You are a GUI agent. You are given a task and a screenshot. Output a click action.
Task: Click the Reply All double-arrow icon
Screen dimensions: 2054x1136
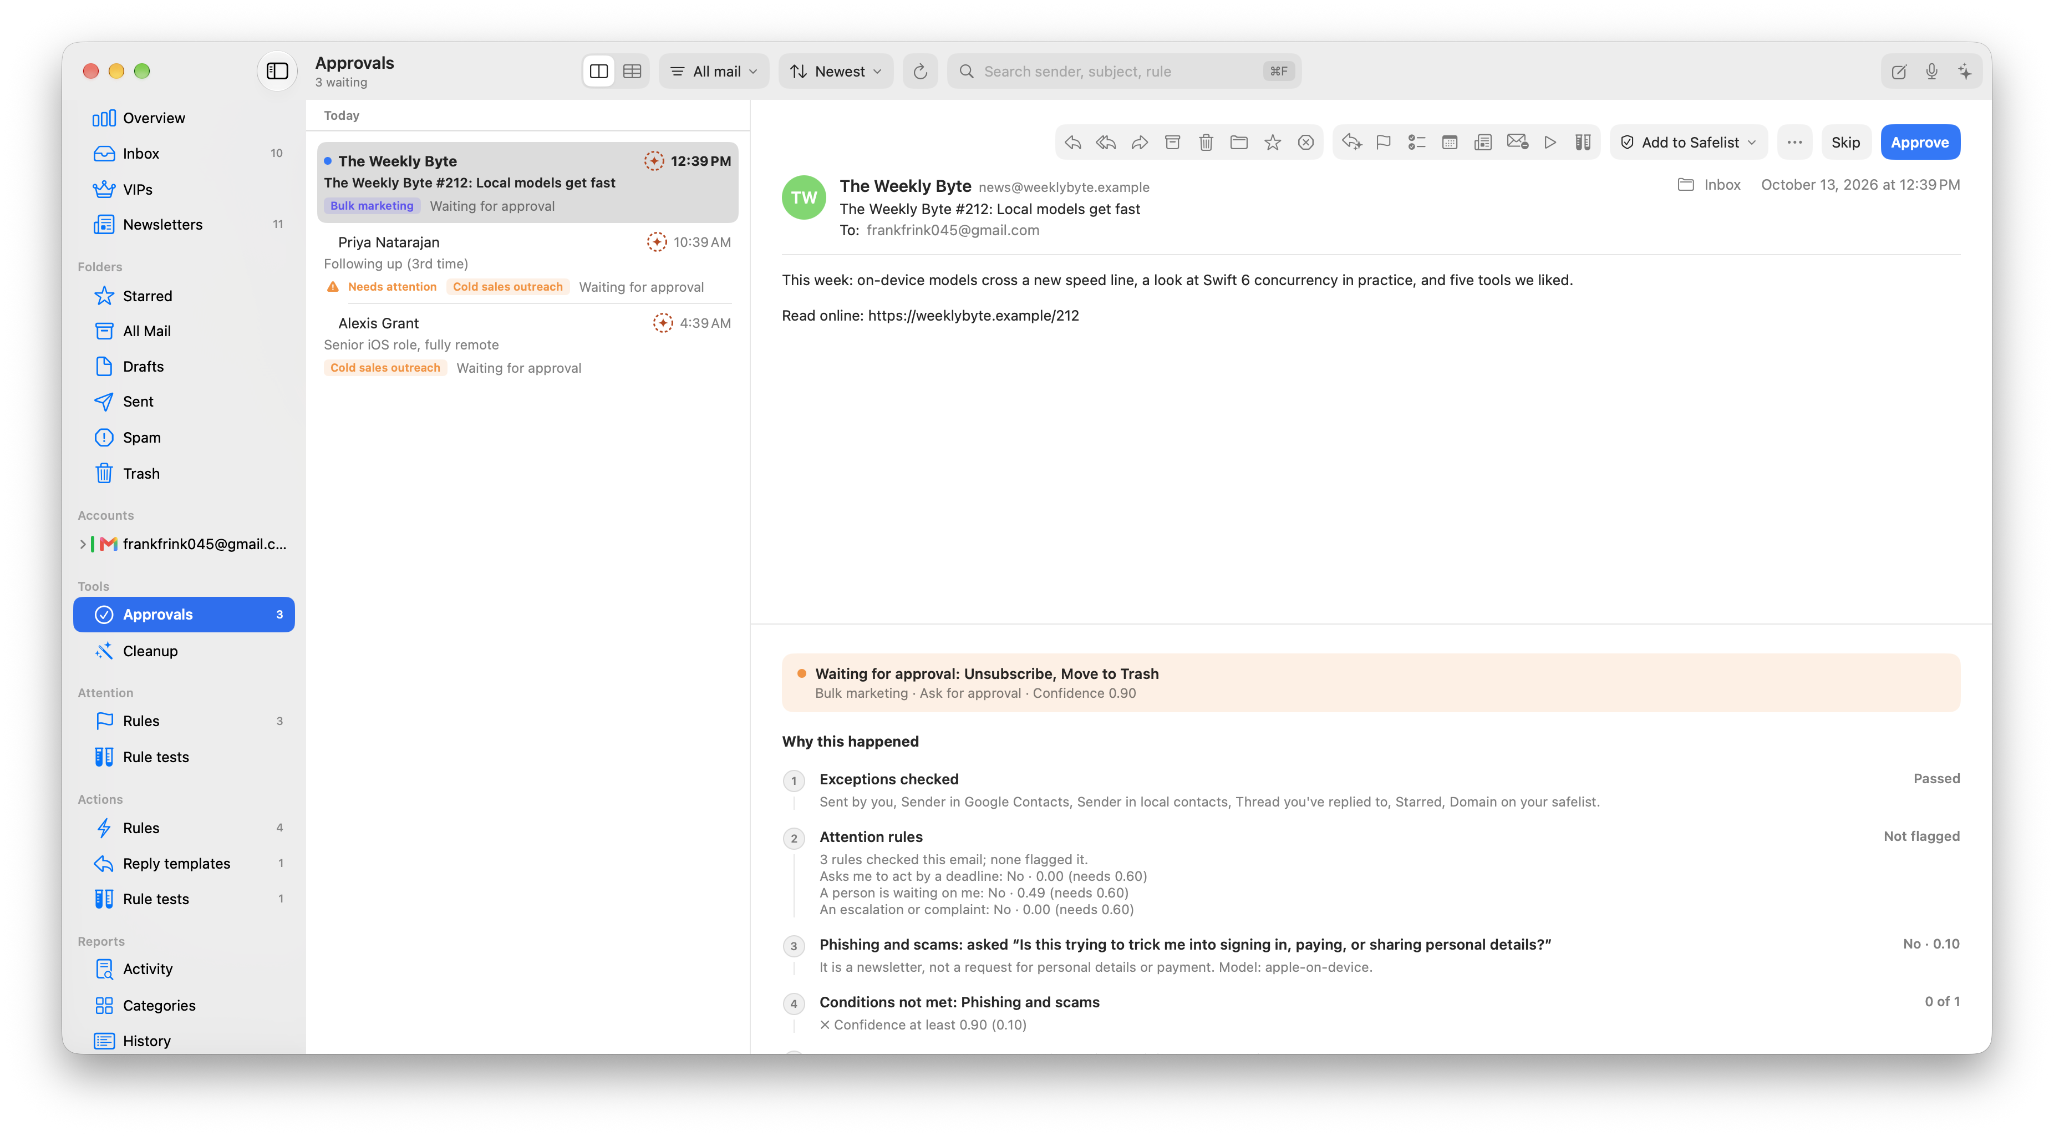tap(1106, 142)
